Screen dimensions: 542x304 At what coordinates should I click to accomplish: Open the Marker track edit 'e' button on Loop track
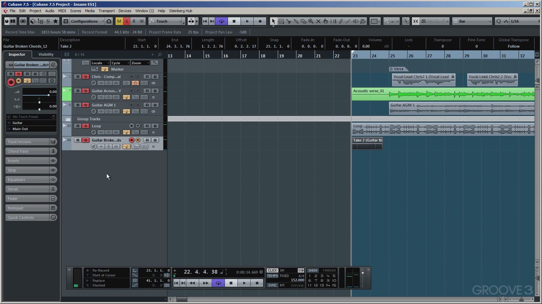tap(94, 132)
